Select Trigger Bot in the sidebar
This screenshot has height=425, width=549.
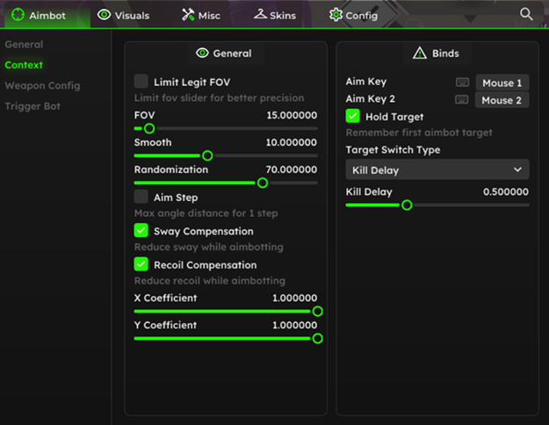[x=33, y=106]
